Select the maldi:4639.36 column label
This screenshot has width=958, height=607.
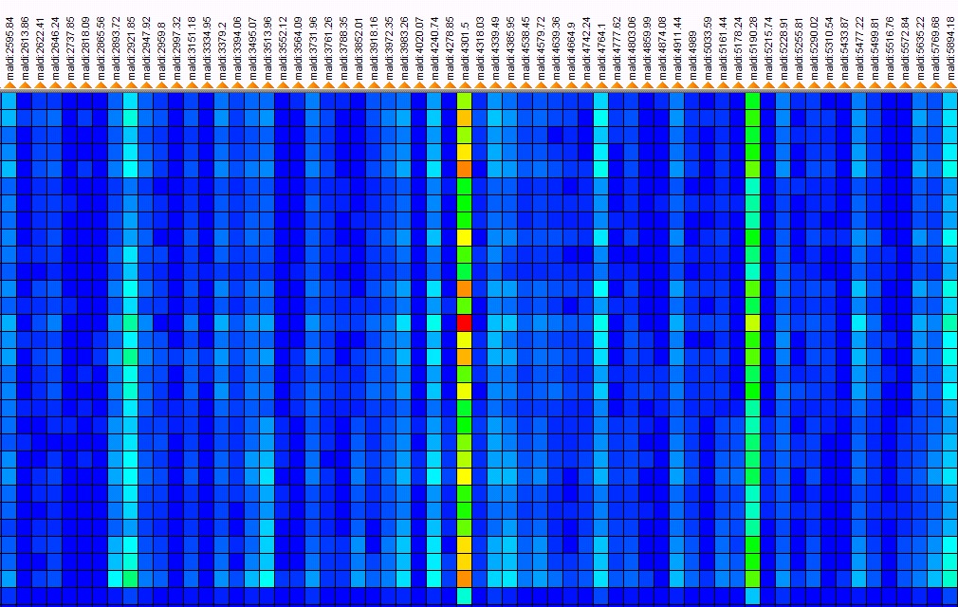click(x=557, y=48)
